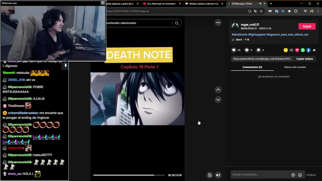Screen dimensions: 322x181
Task: Click chat username TinaDoore
Action: point(16,106)
